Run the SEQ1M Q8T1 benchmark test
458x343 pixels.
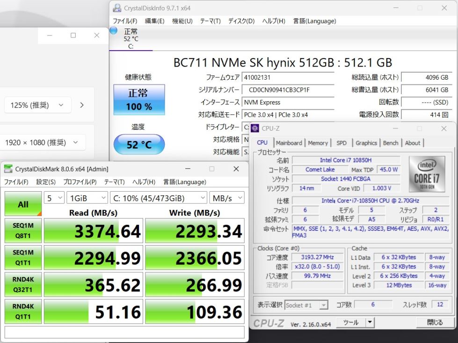[23, 231]
